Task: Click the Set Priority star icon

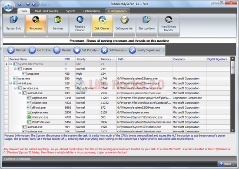Action: [77, 50]
